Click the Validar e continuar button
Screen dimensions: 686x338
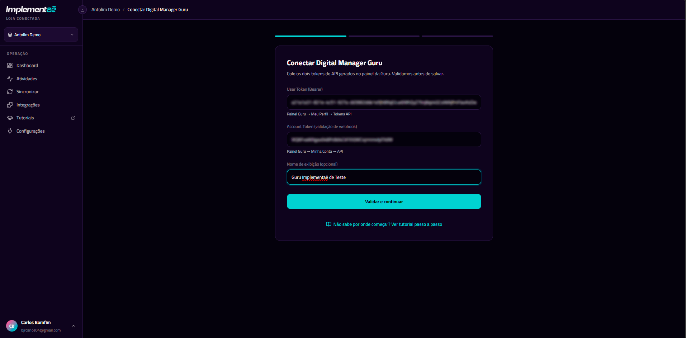point(384,201)
